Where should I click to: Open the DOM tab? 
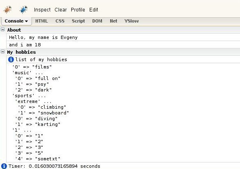[x=97, y=21]
